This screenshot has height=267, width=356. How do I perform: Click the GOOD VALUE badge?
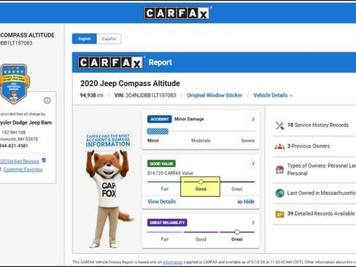[161, 163]
